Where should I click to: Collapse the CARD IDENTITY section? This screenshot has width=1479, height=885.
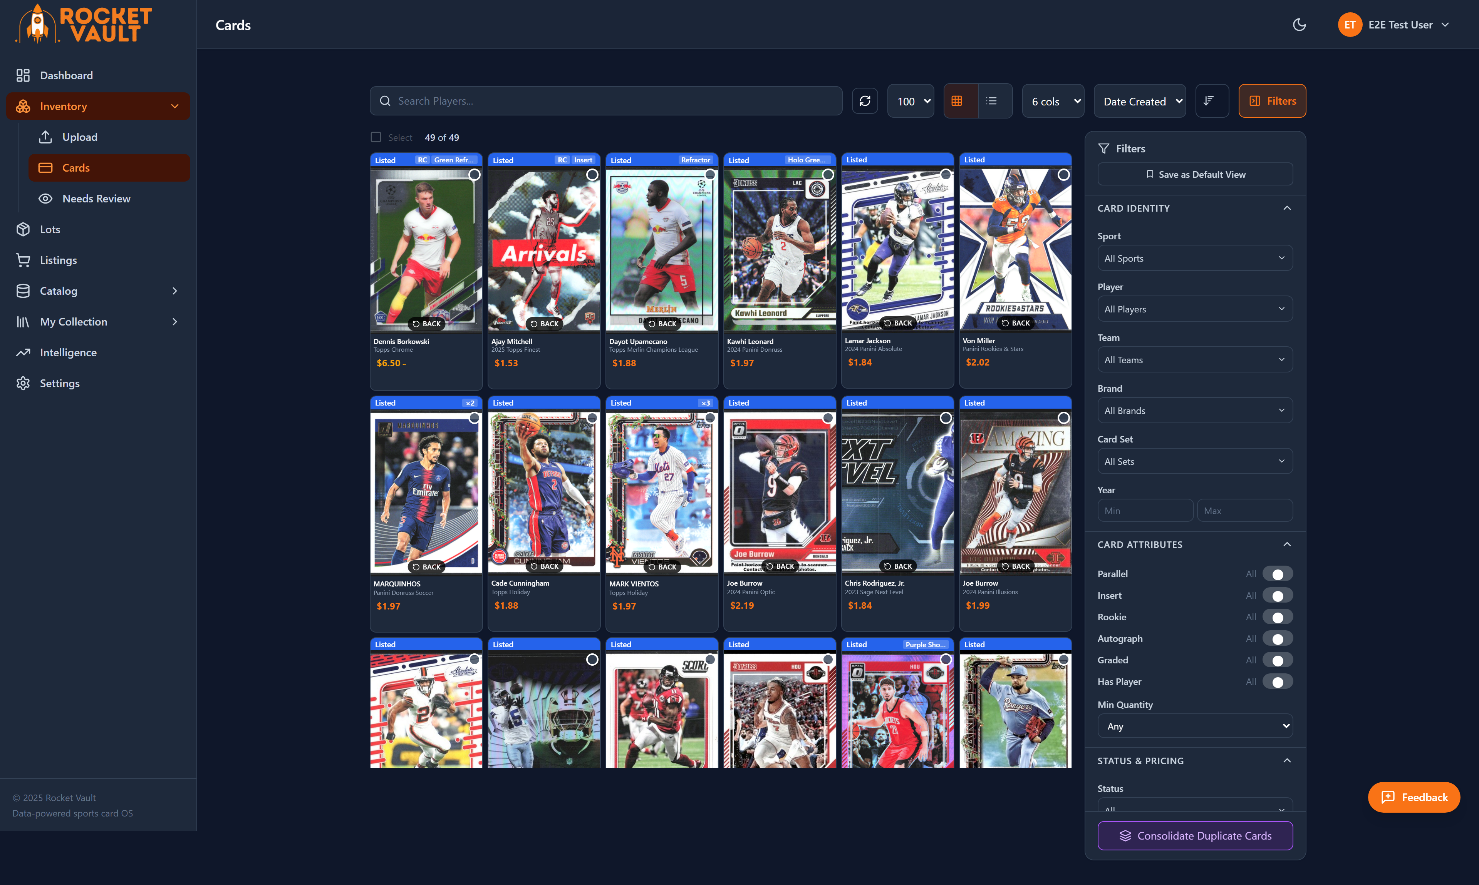(1287, 207)
